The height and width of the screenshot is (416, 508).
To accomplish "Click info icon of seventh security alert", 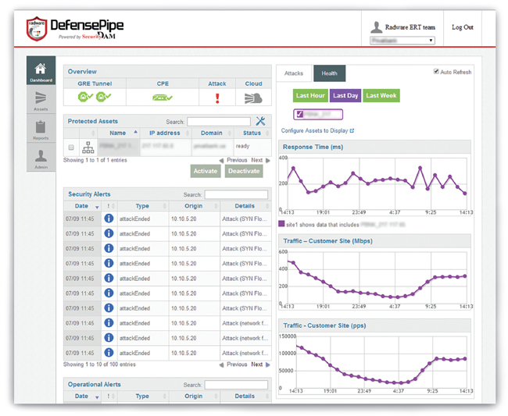I will pyautogui.click(x=109, y=308).
